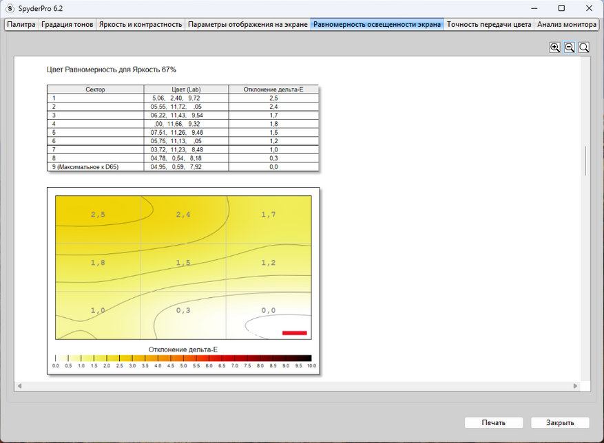Click the horizontal scrollbar right arrow
Viewport: 604px width, 443px height.
click(576, 386)
